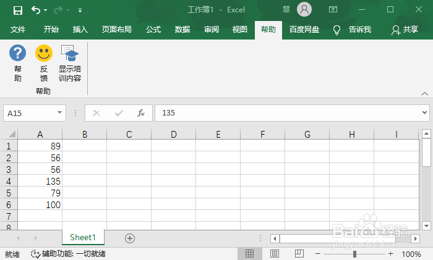Click next sheet navigation arrow
Screen dimensions: 433x260
pyautogui.click(x=35, y=238)
